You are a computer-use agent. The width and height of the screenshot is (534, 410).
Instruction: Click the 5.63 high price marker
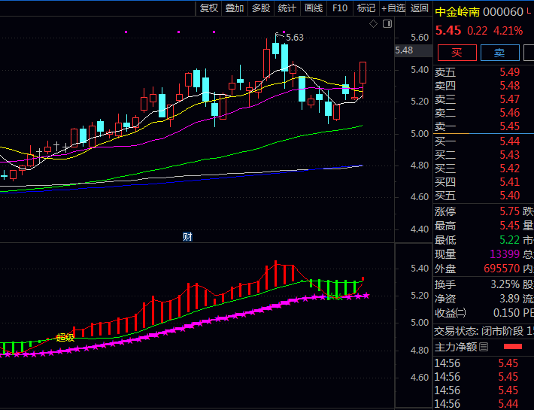pos(294,37)
